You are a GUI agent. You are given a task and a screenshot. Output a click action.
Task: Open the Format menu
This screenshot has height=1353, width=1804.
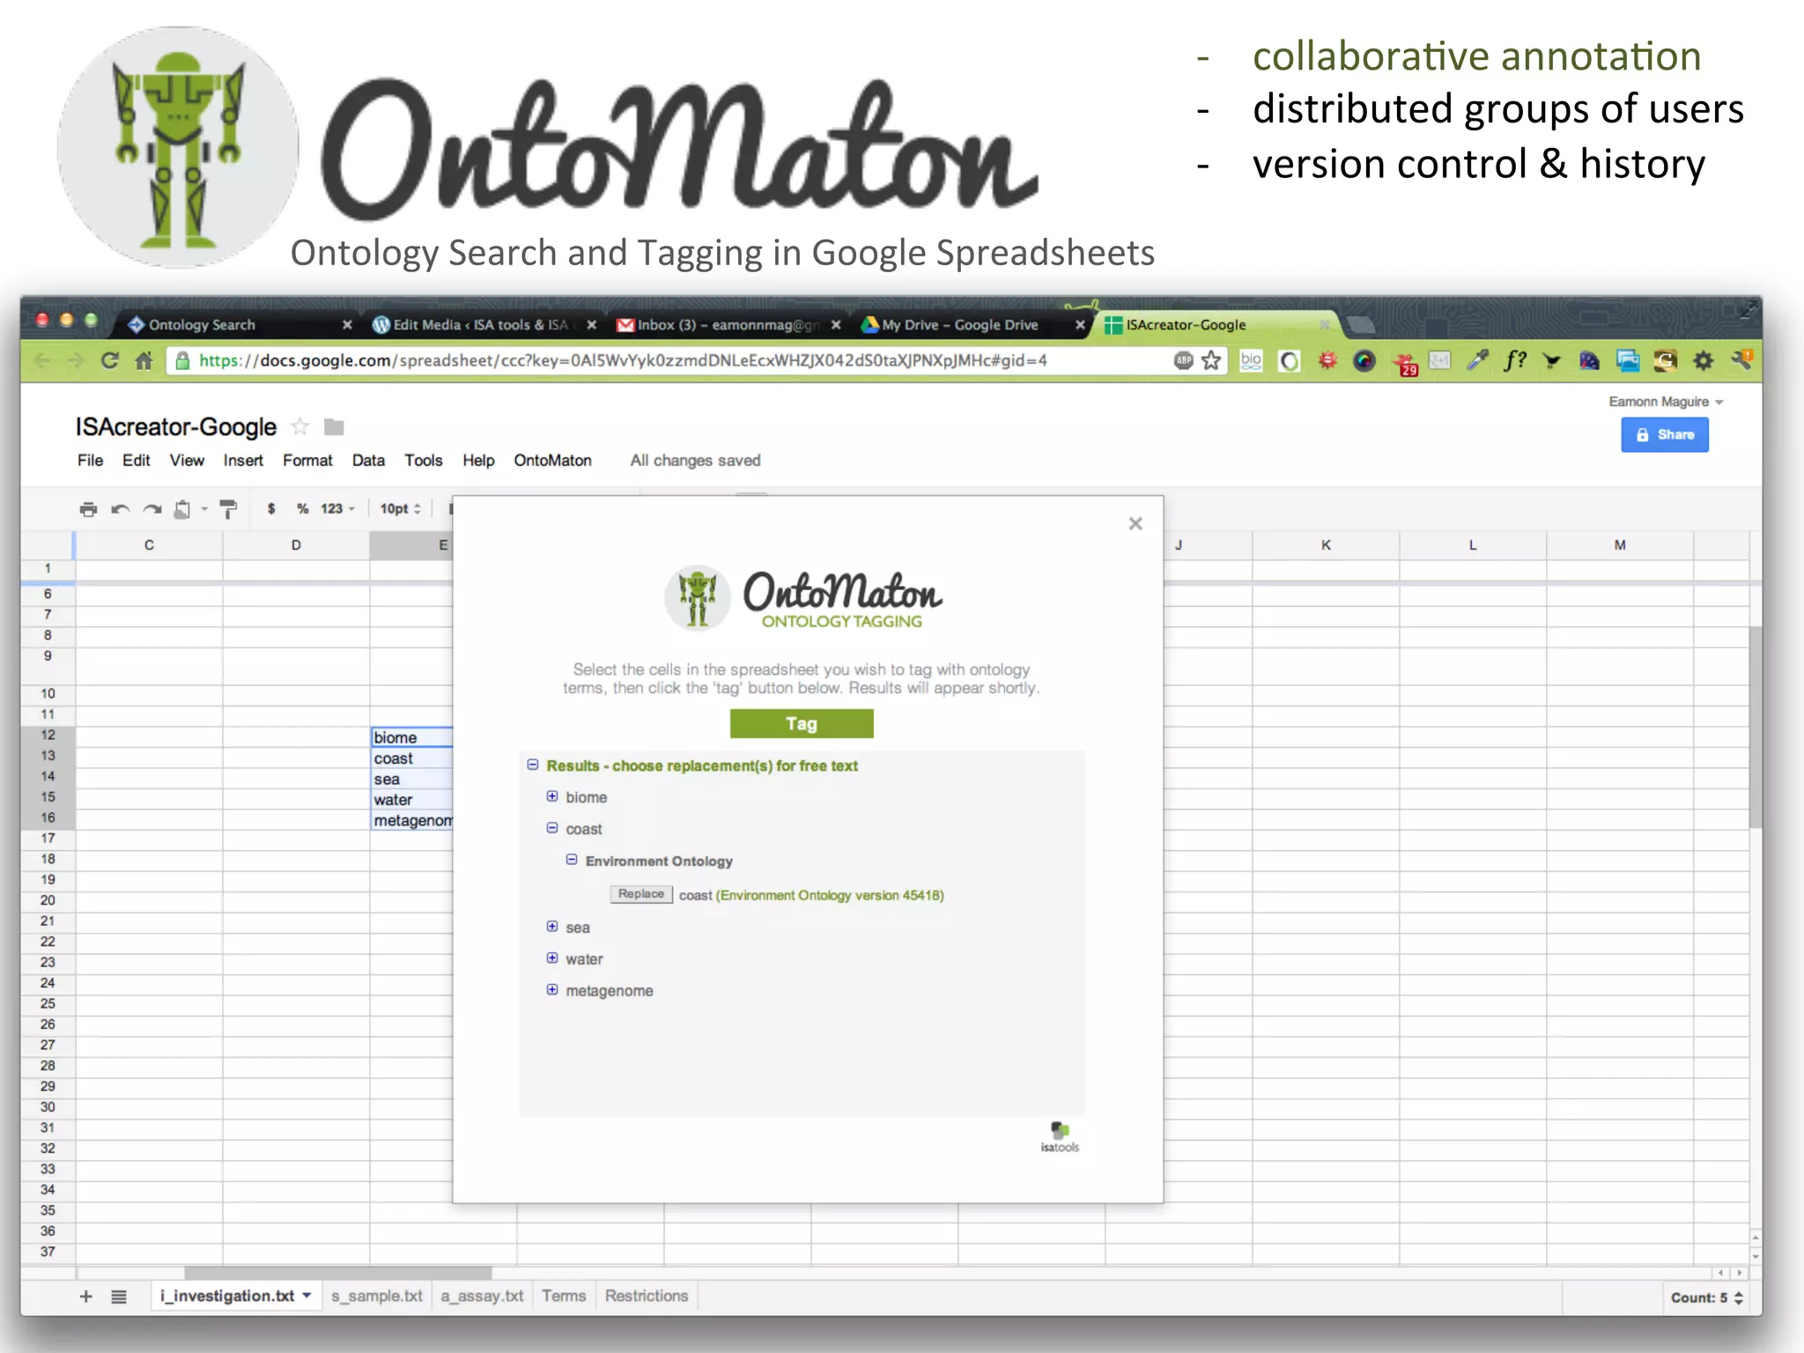(307, 461)
